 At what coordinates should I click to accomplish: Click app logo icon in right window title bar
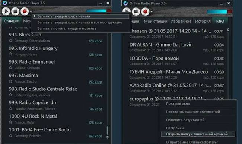point(125,3)
